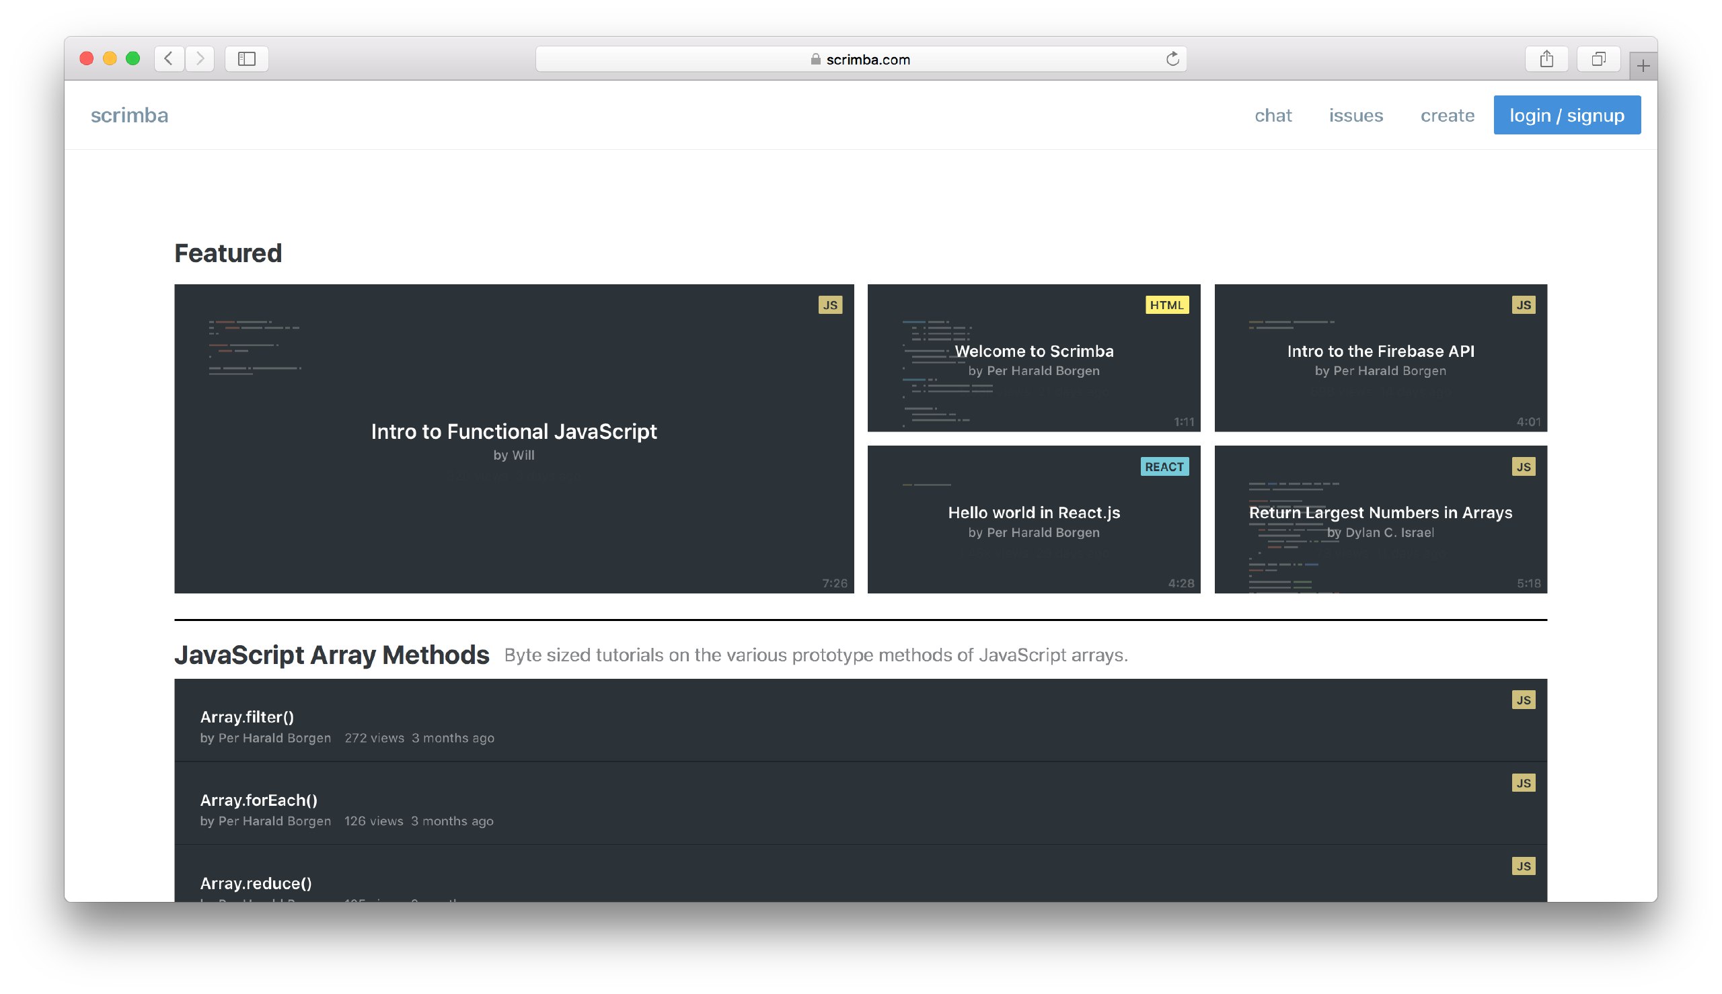Viewport: 1722px width, 994px height.
Task: Show all tabs overview icon
Action: pos(1598,58)
